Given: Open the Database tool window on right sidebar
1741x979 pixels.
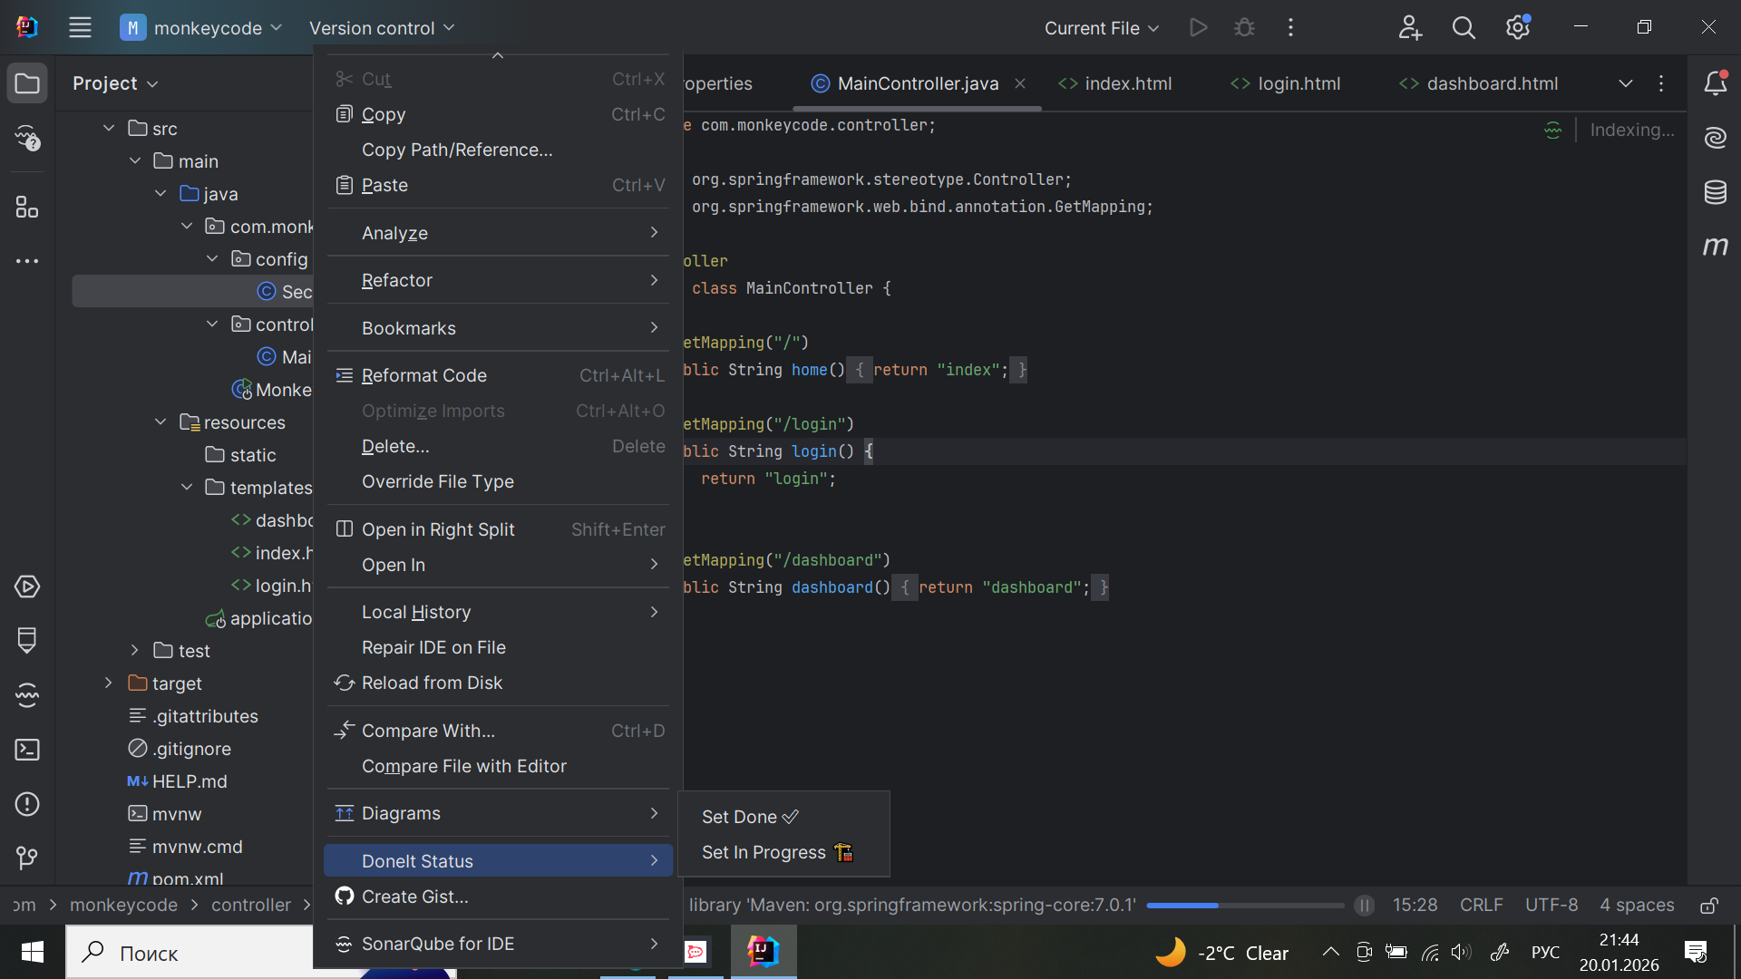Looking at the screenshot, I should coord(1716,192).
